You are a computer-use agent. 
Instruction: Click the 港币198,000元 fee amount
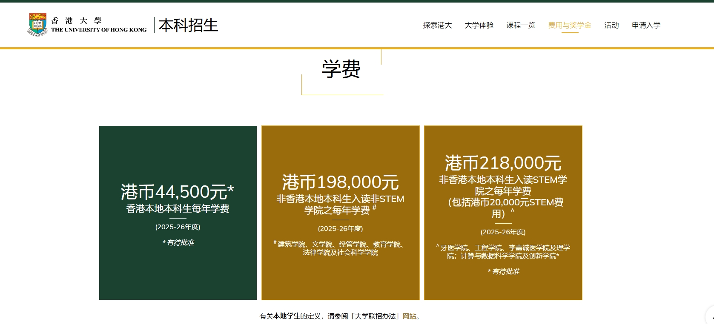[x=341, y=182]
